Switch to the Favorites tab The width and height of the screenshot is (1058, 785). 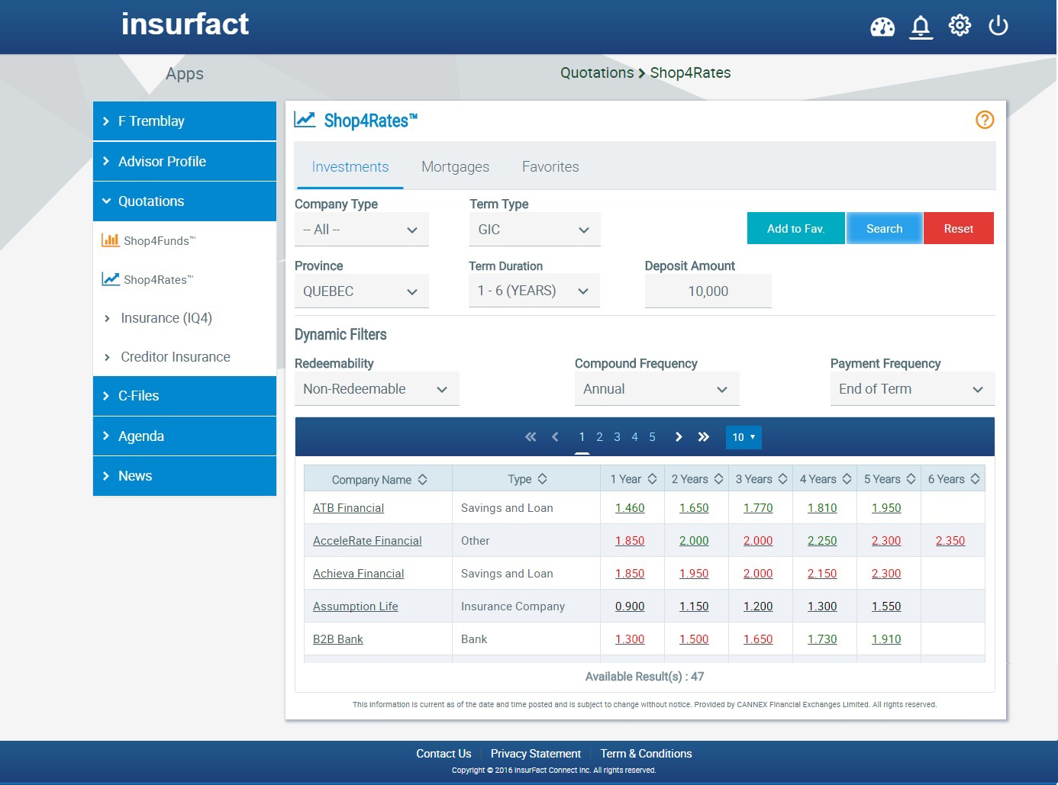pos(550,167)
